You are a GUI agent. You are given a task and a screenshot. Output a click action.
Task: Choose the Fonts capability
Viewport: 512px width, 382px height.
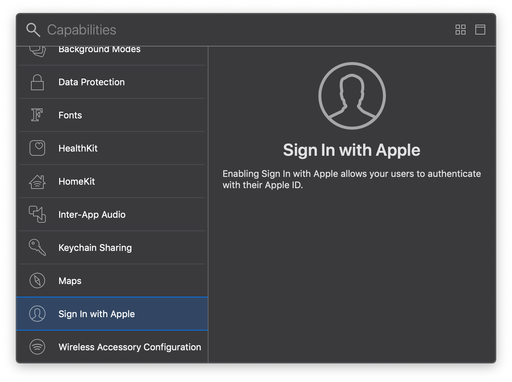coord(112,115)
